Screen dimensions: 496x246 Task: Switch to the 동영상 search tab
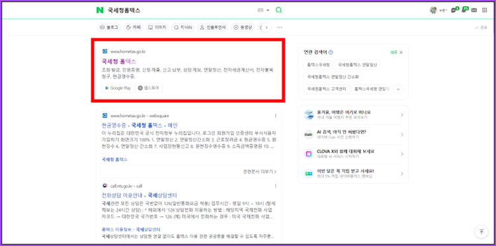243,28
